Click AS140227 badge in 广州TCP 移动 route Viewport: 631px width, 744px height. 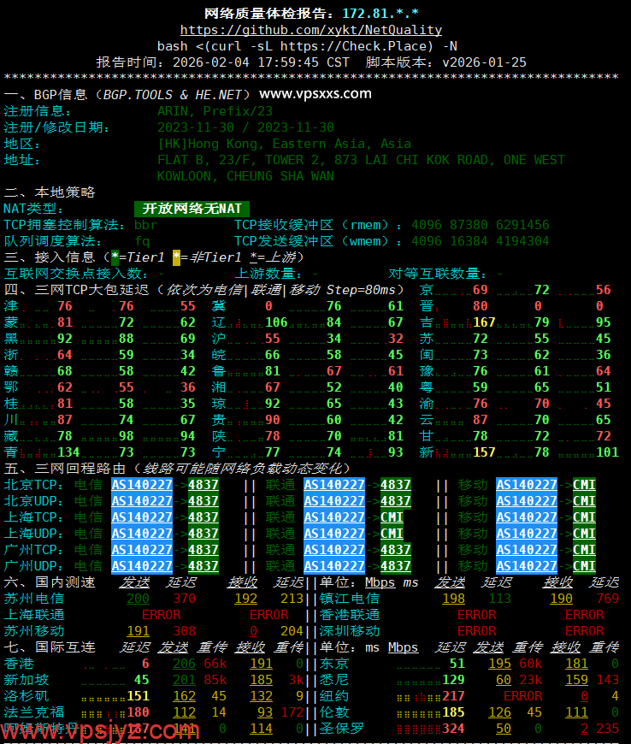[x=527, y=550]
